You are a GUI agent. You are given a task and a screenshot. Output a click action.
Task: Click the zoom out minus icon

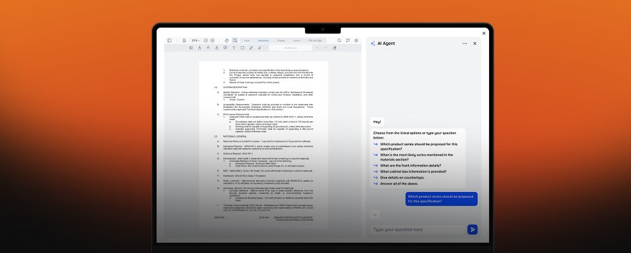(205, 40)
